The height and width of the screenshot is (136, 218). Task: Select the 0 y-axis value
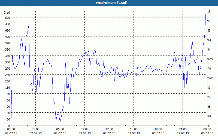tap(9, 126)
